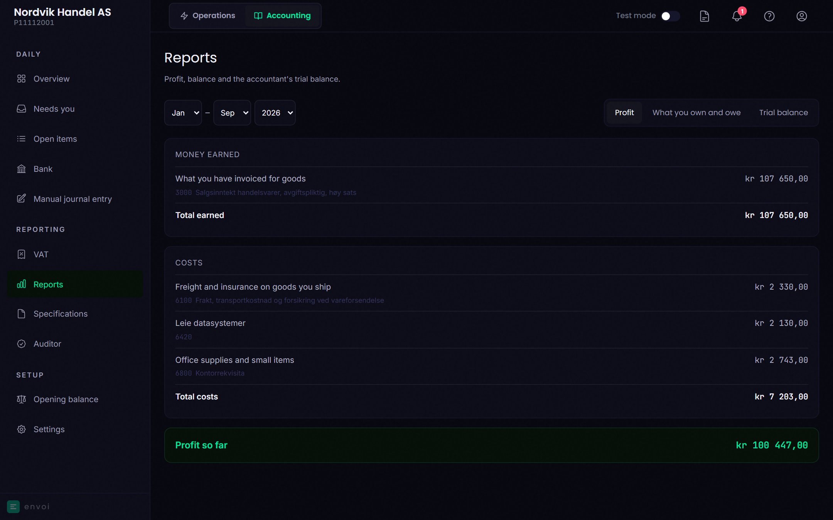
Task: Click the Profit so far kr 100 447,00 value
Action: point(772,445)
